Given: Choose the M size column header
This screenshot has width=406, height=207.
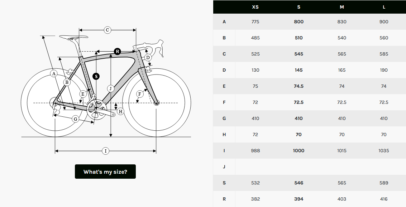Looking at the screenshot, I should tap(342, 7).
